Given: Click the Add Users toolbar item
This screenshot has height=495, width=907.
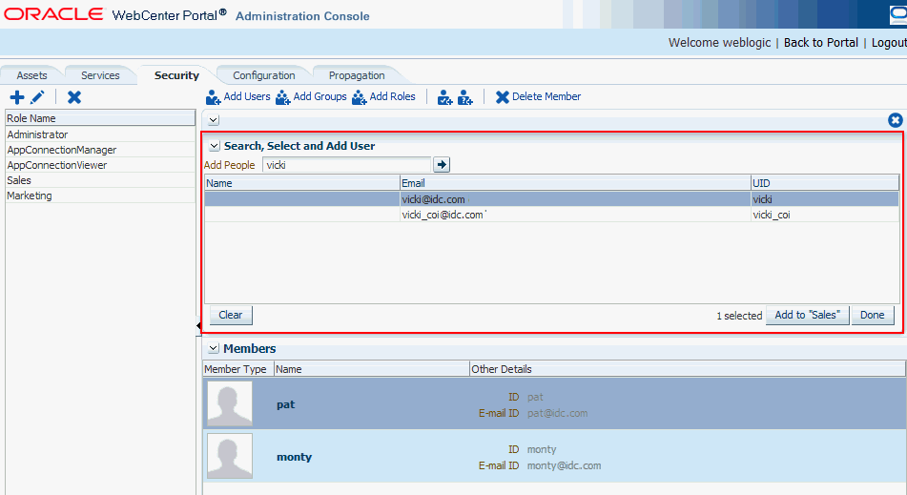Looking at the screenshot, I should coord(237,96).
